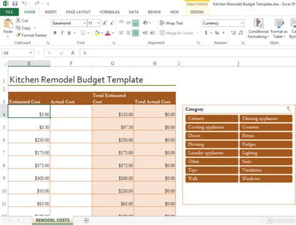The width and height of the screenshot is (296, 225).
Task: Click the REMODEL COSTS sheet tab
Action: click(x=52, y=220)
